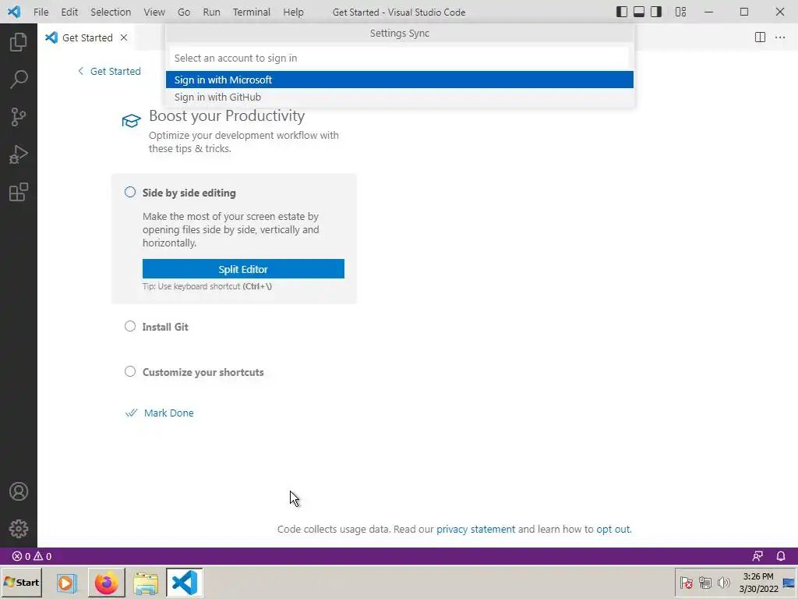Click the Media Player taskbar icon
Image resolution: width=798 pixels, height=599 pixels.
coord(66,583)
